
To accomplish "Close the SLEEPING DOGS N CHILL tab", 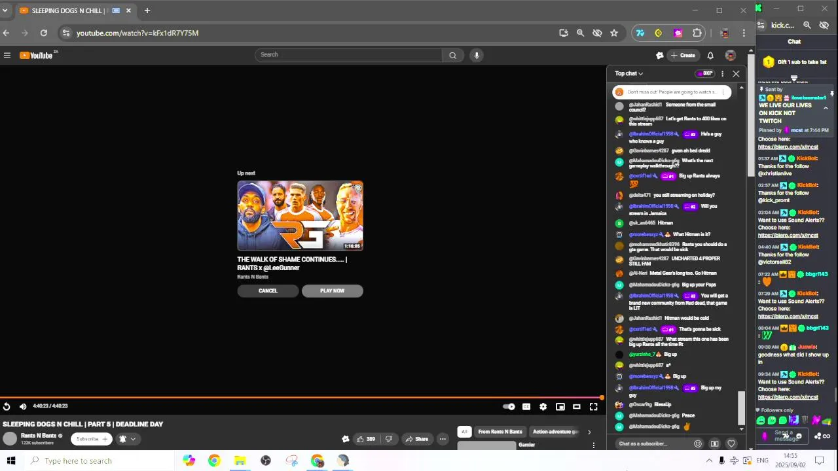I will (x=128, y=10).
